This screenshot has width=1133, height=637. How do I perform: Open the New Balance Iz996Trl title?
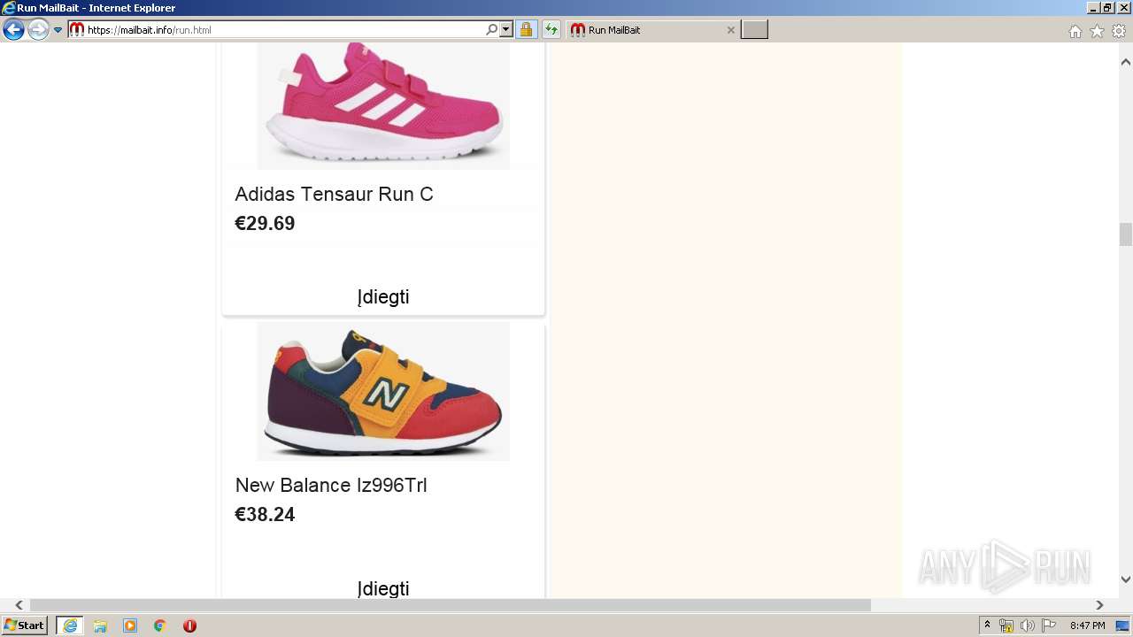[331, 485]
